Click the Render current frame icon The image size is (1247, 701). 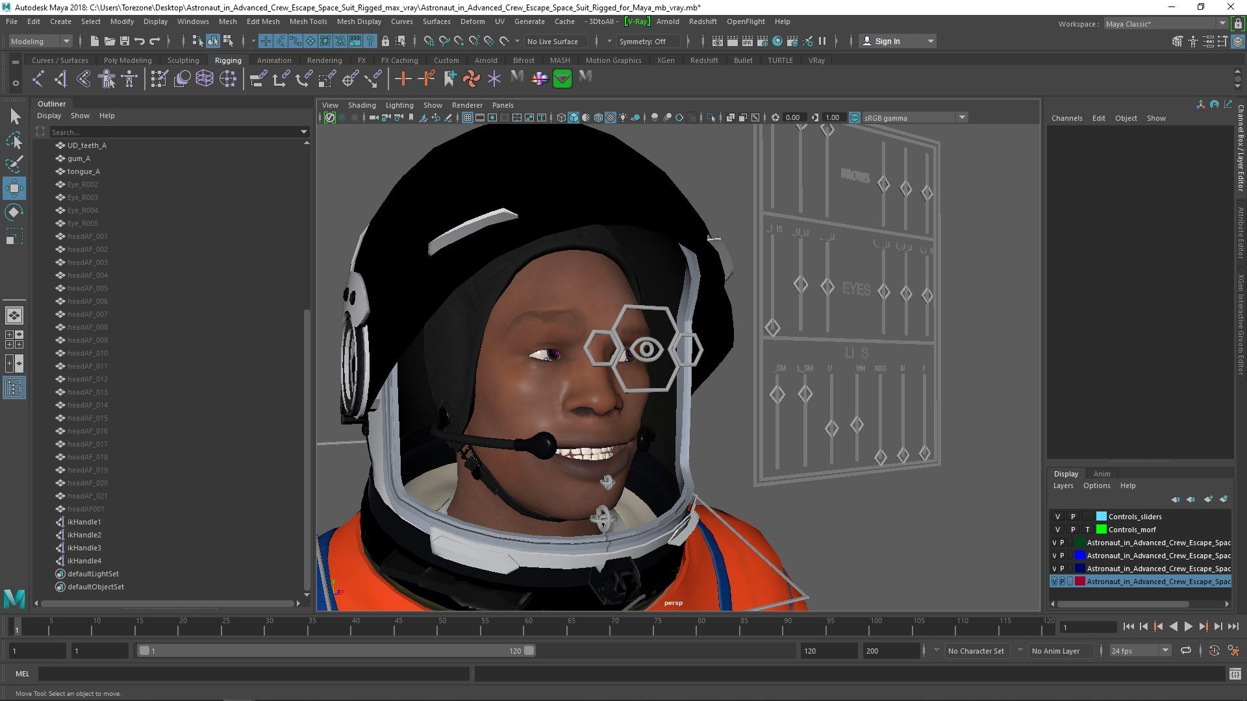click(x=732, y=41)
